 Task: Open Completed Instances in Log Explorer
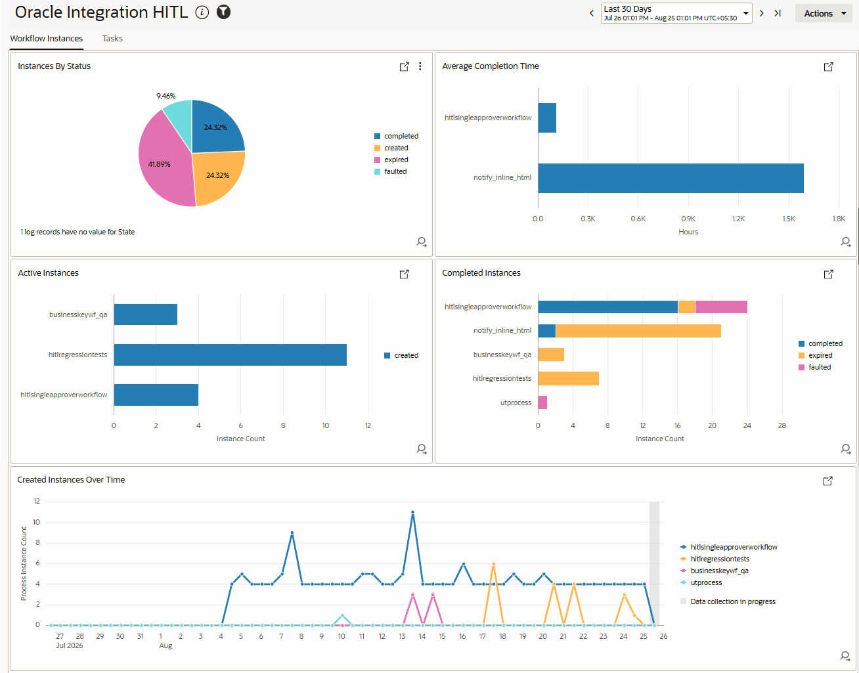(x=829, y=274)
